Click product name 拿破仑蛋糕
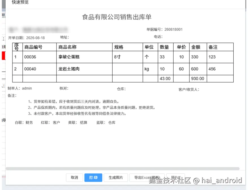Screen dimensions: 248x190 tap(69, 57)
